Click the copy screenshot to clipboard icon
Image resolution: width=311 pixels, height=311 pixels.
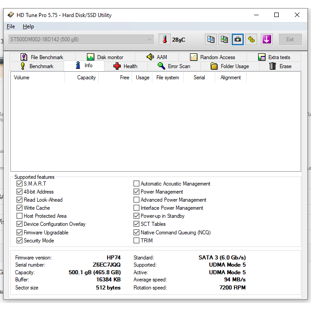click(224, 39)
